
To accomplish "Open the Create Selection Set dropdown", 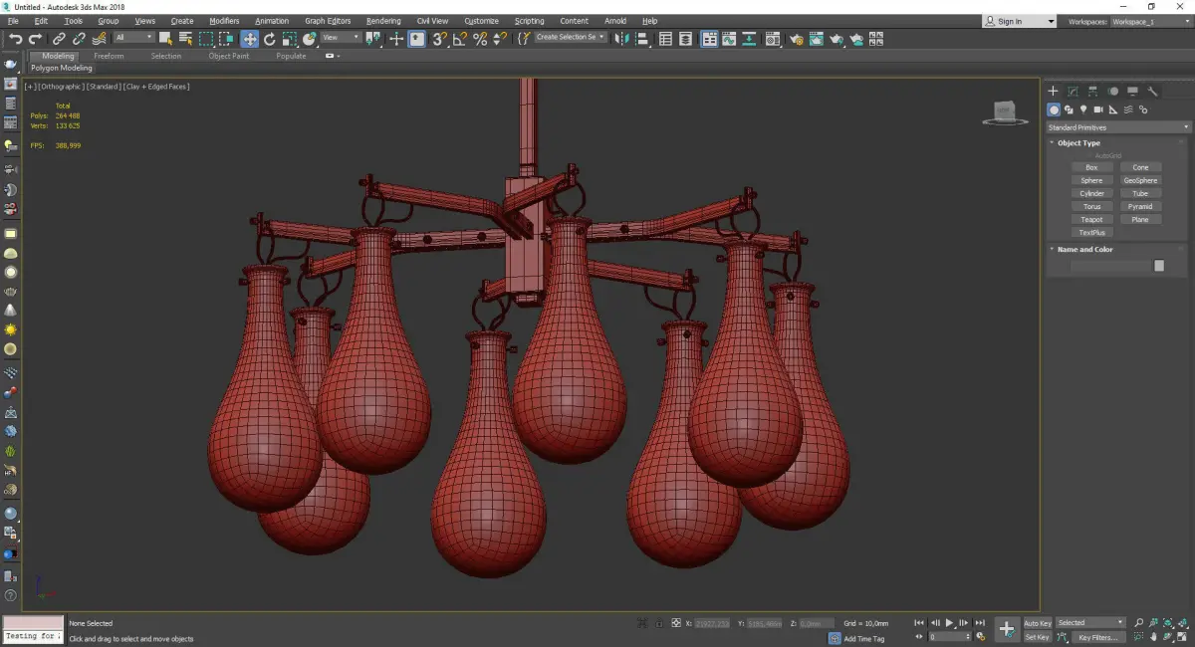I will tap(571, 38).
